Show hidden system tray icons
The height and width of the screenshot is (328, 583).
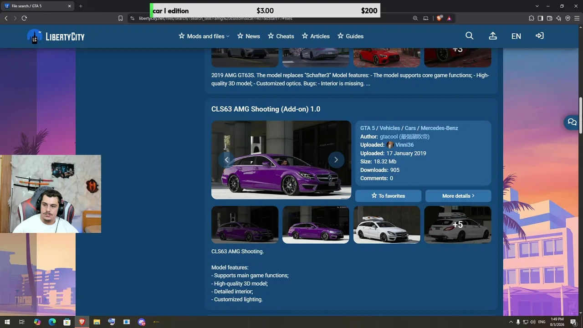pos(511,322)
